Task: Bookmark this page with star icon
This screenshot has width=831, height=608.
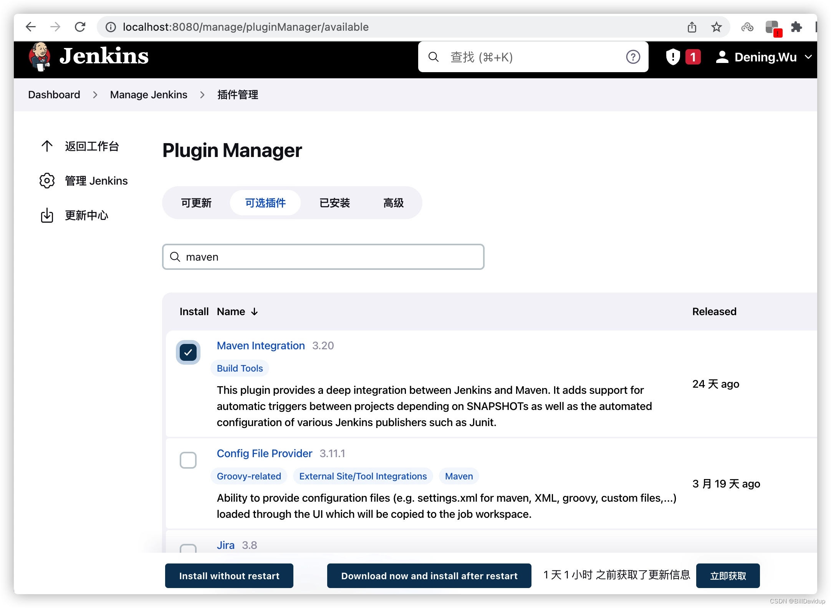Action: [716, 27]
